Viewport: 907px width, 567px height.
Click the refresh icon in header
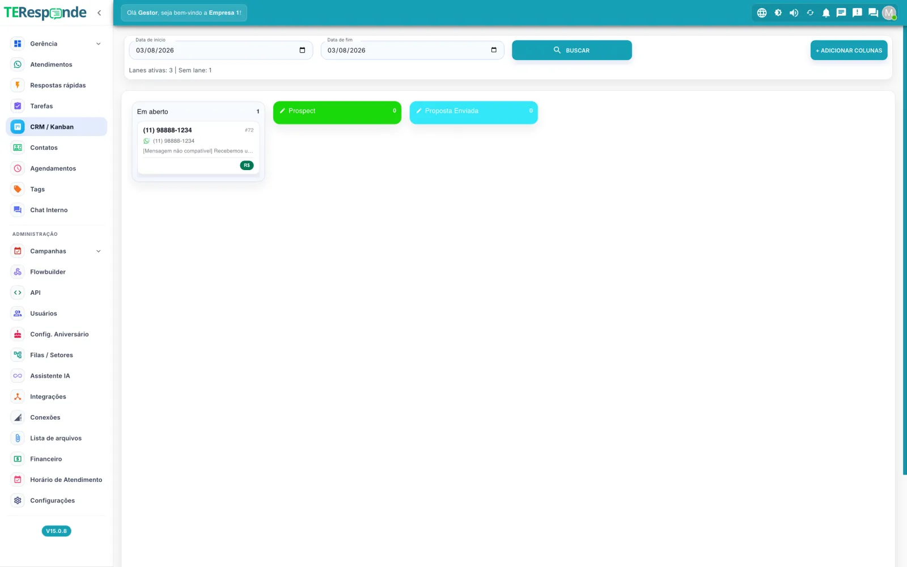[x=810, y=12]
